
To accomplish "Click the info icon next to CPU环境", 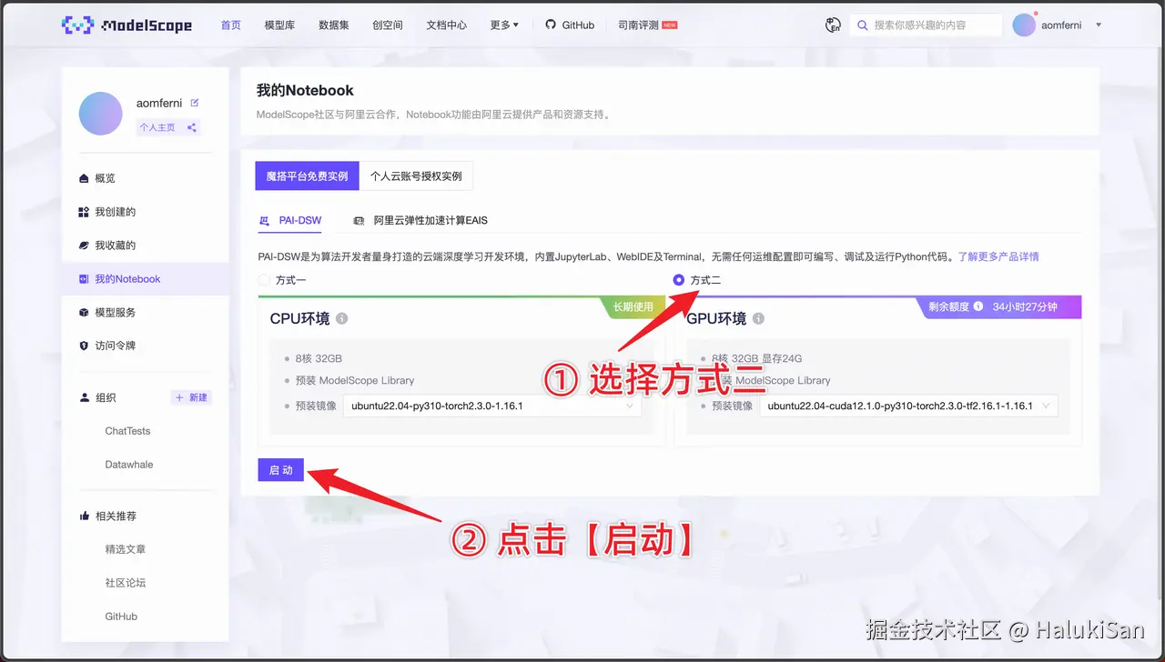I will click(x=341, y=319).
